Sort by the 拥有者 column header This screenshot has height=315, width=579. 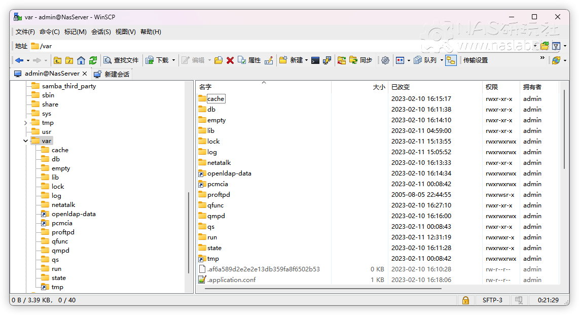(x=539, y=87)
